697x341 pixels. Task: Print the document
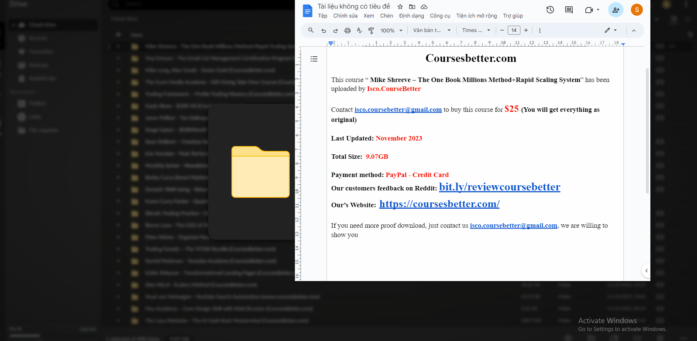[348, 31]
